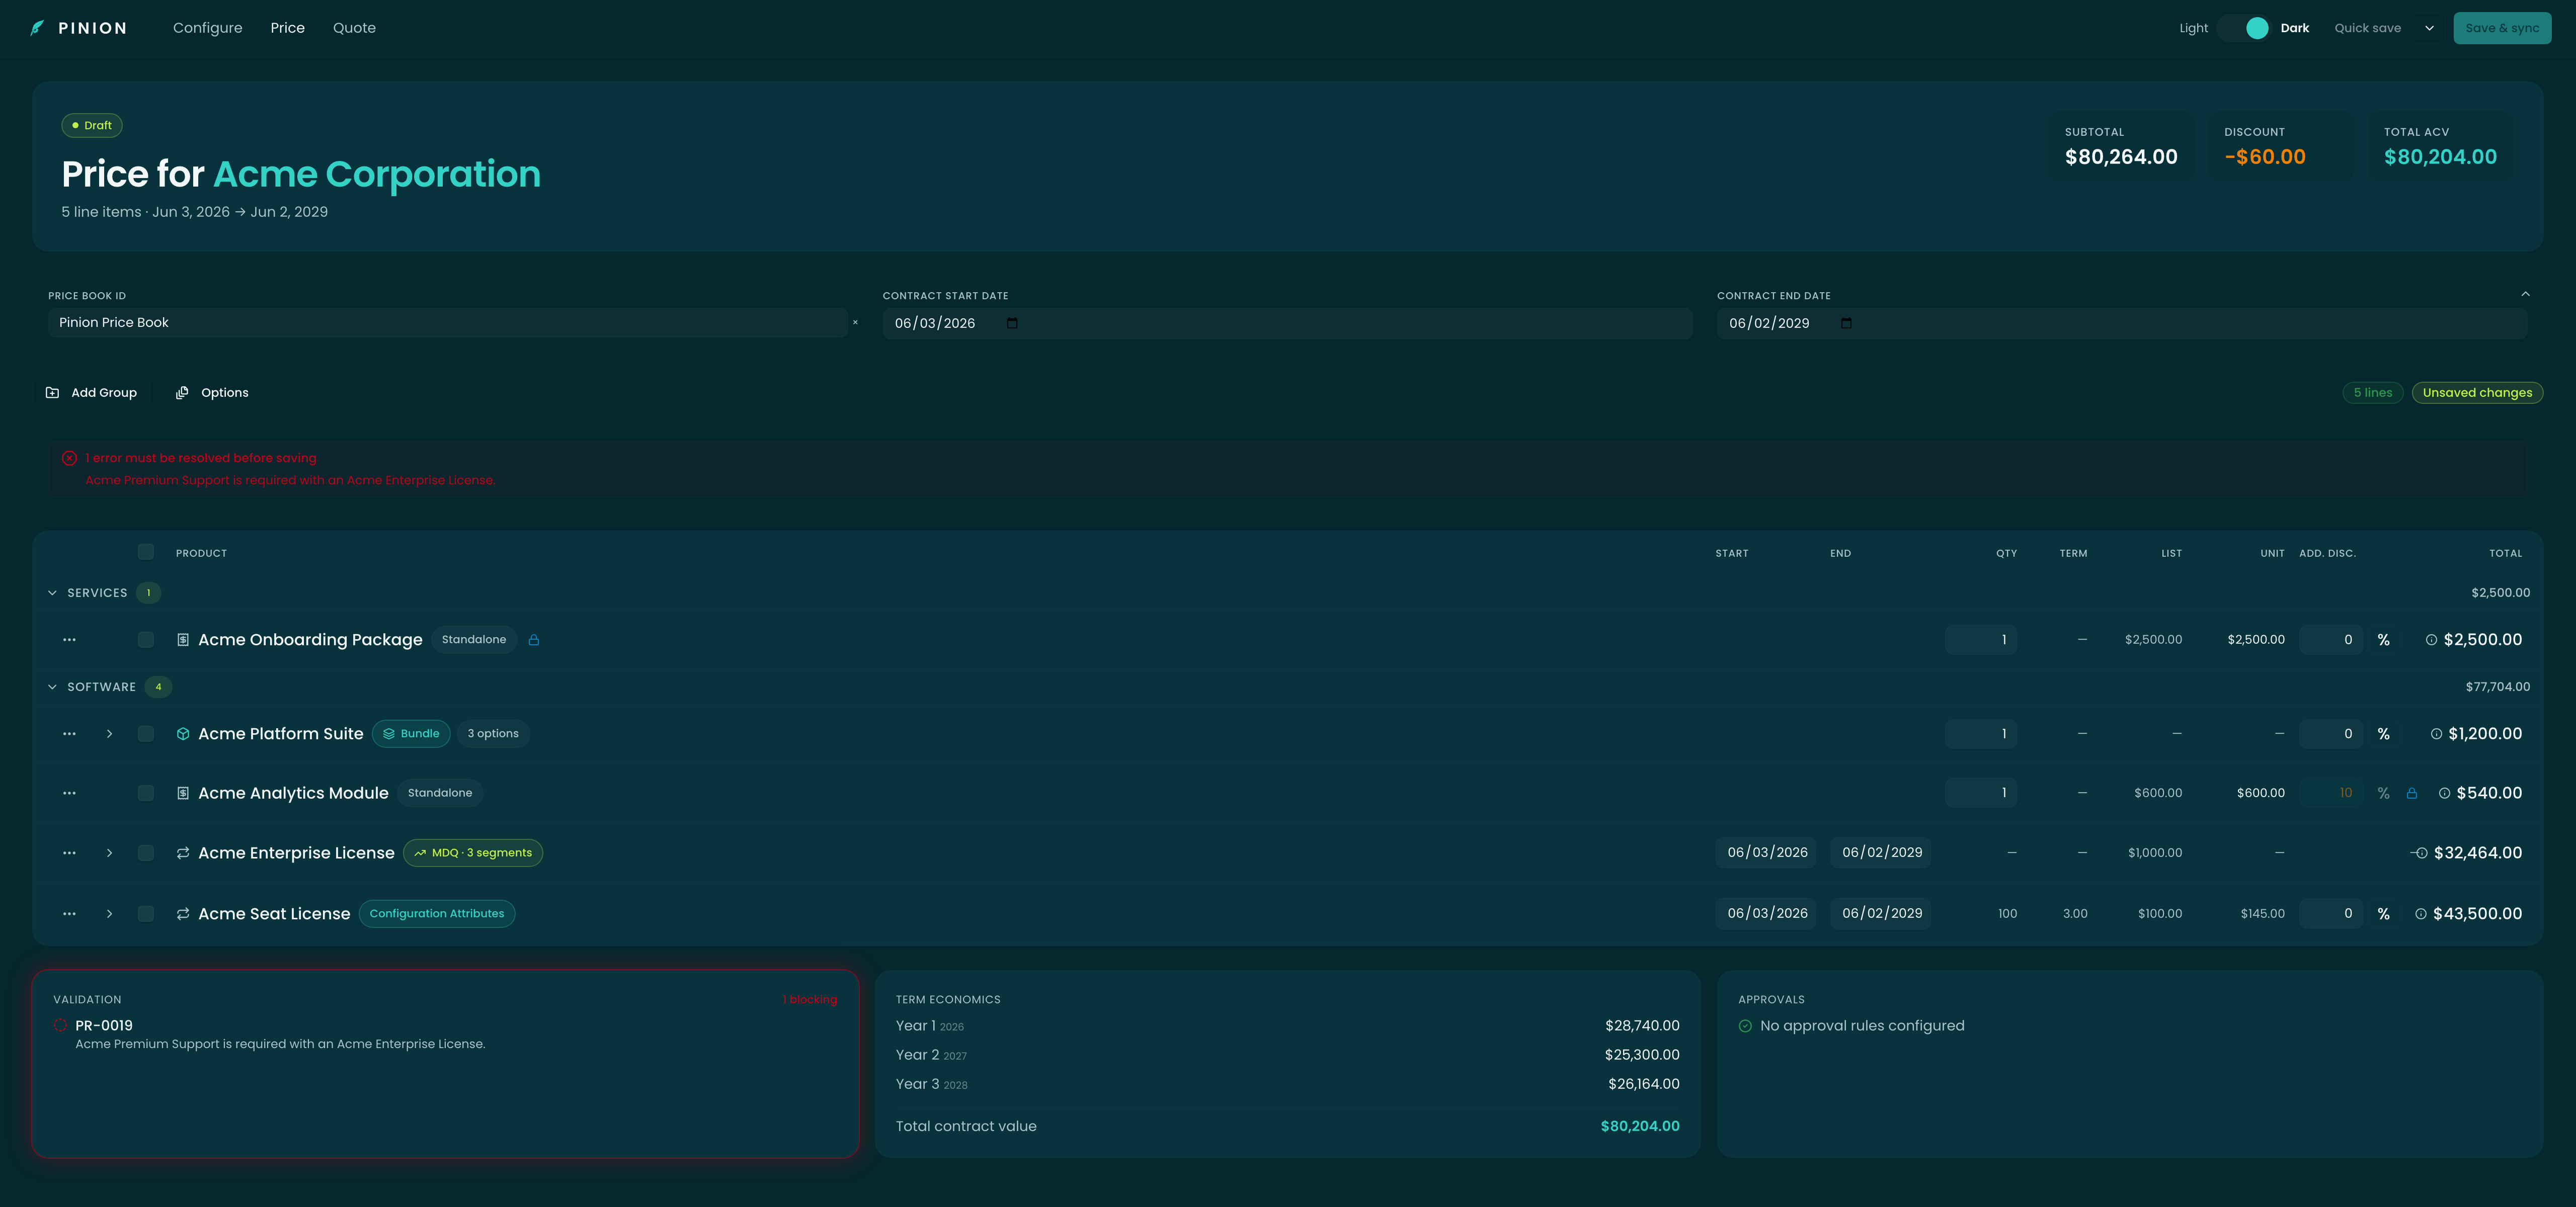Expand the Acme Seat License row
The height and width of the screenshot is (1207, 2576).
click(109, 914)
